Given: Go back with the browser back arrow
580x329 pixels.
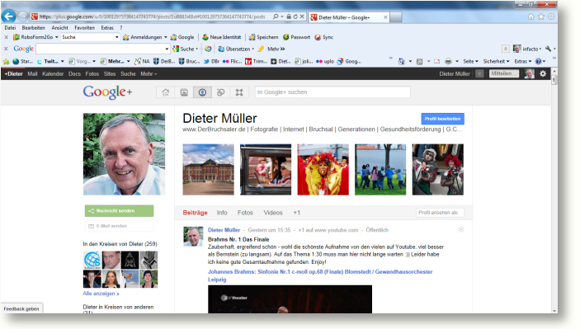Looking at the screenshot, I should coord(8,16).
